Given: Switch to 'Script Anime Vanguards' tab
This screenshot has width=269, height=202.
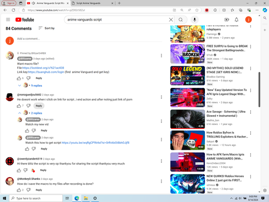Looking at the screenshot, I should (x=93, y=3).
